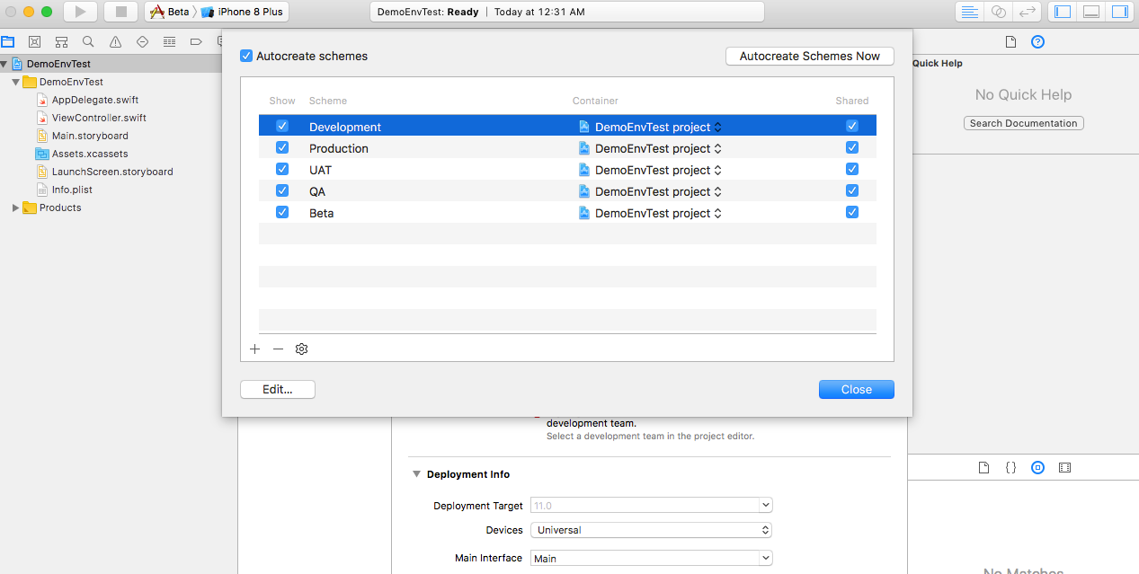Show the Object library
1139x574 pixels.
pyautogui.click(x=1037, y=468)
